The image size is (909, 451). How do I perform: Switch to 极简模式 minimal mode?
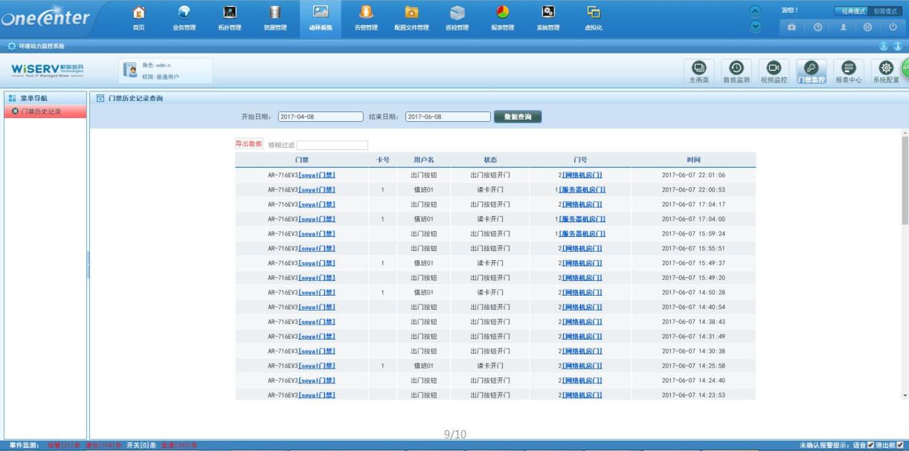coord(886,11)
